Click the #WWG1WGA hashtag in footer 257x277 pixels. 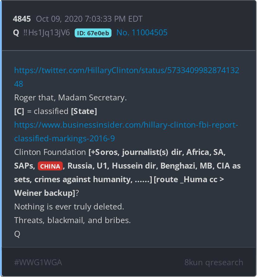38,262
